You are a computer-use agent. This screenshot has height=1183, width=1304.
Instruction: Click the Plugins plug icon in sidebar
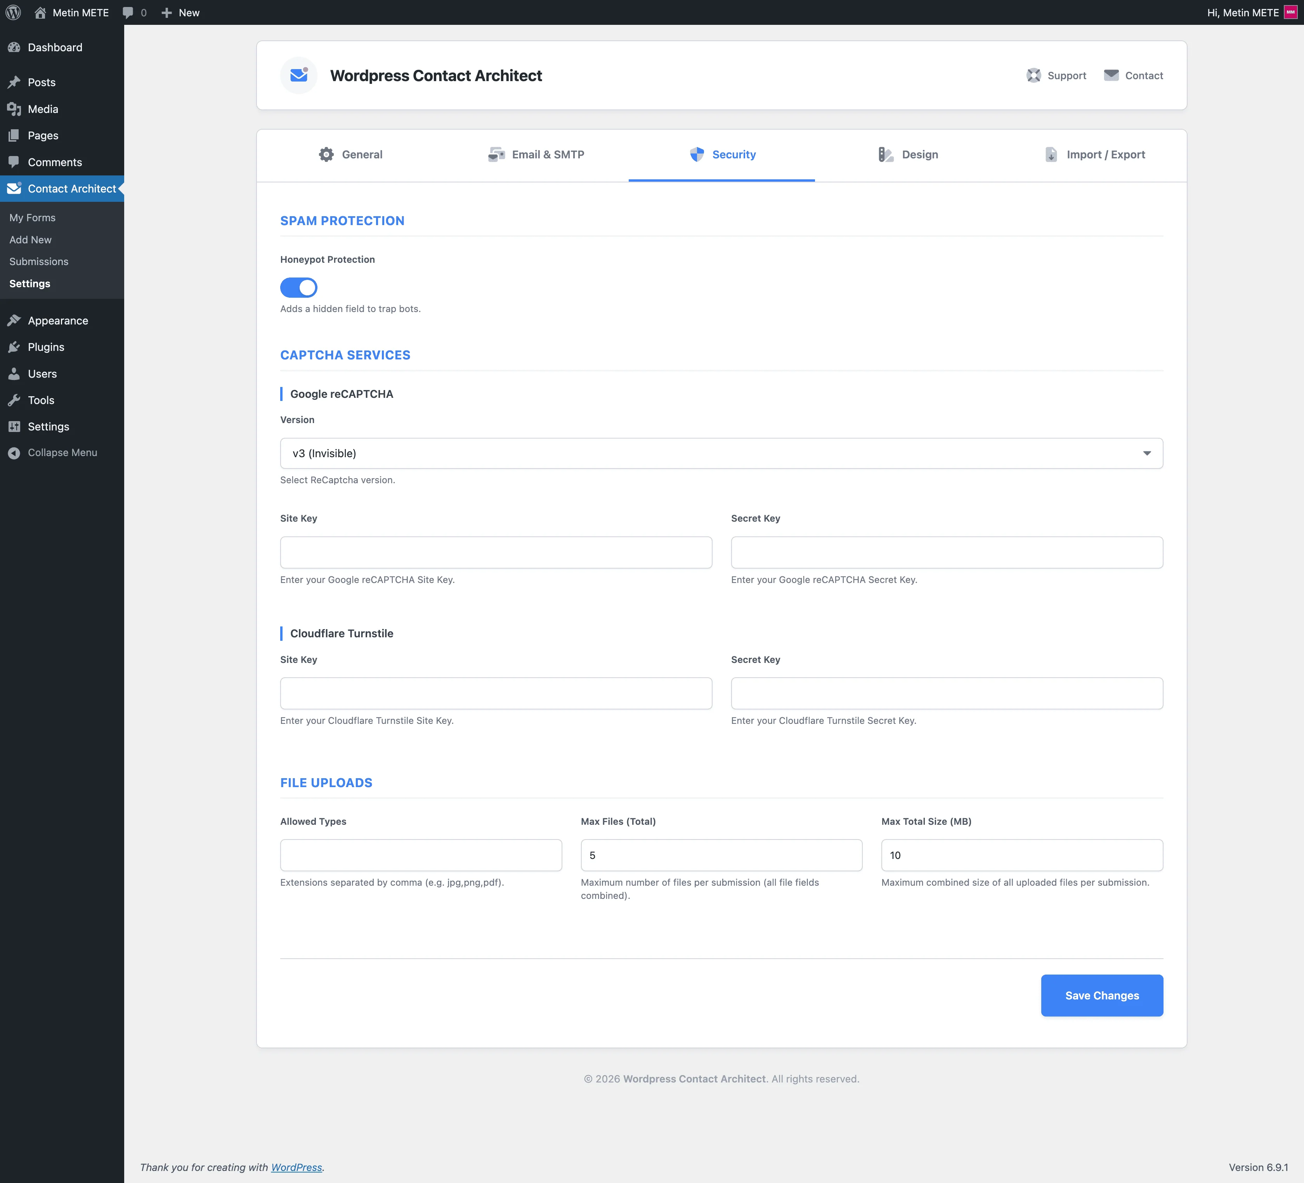[x=14, y=347]
